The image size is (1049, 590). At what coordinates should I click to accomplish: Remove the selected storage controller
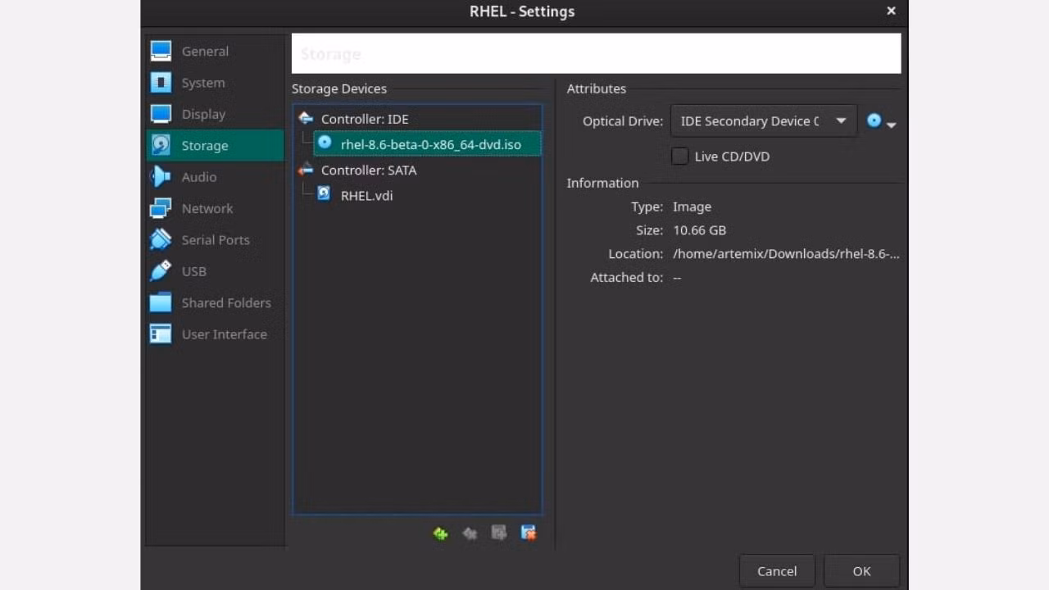tap(470, 533)
